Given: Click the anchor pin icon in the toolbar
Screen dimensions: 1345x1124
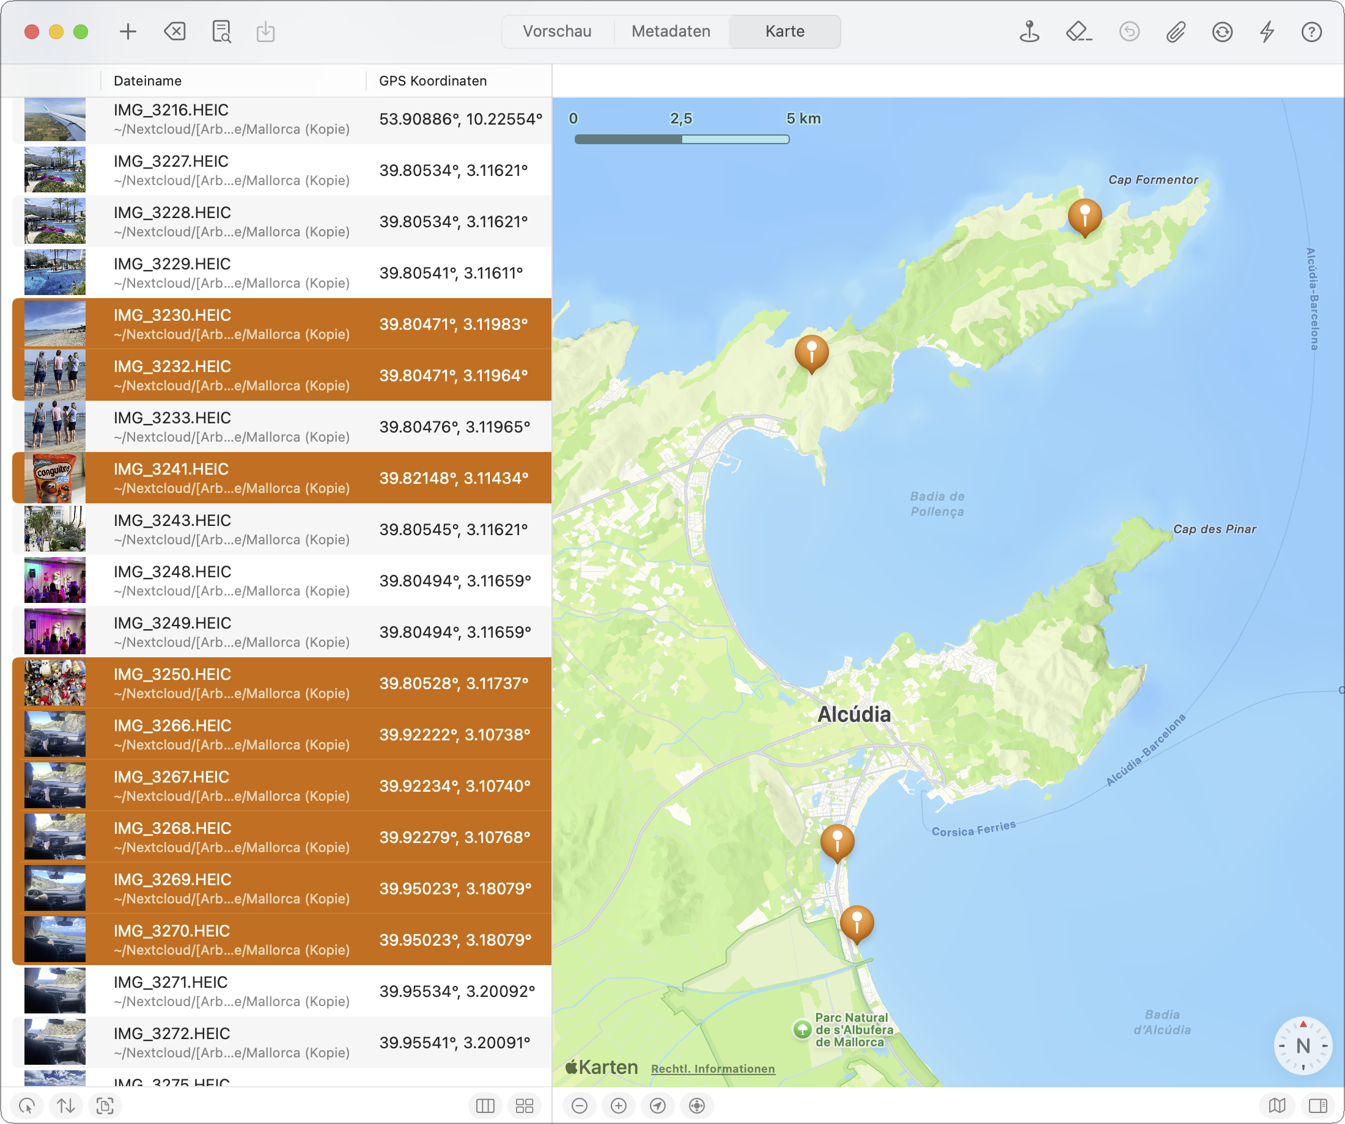Looking at the screenshot, I should pos(1030,31).
